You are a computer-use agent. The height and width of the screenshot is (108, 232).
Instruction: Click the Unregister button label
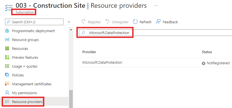click(120, 22)
